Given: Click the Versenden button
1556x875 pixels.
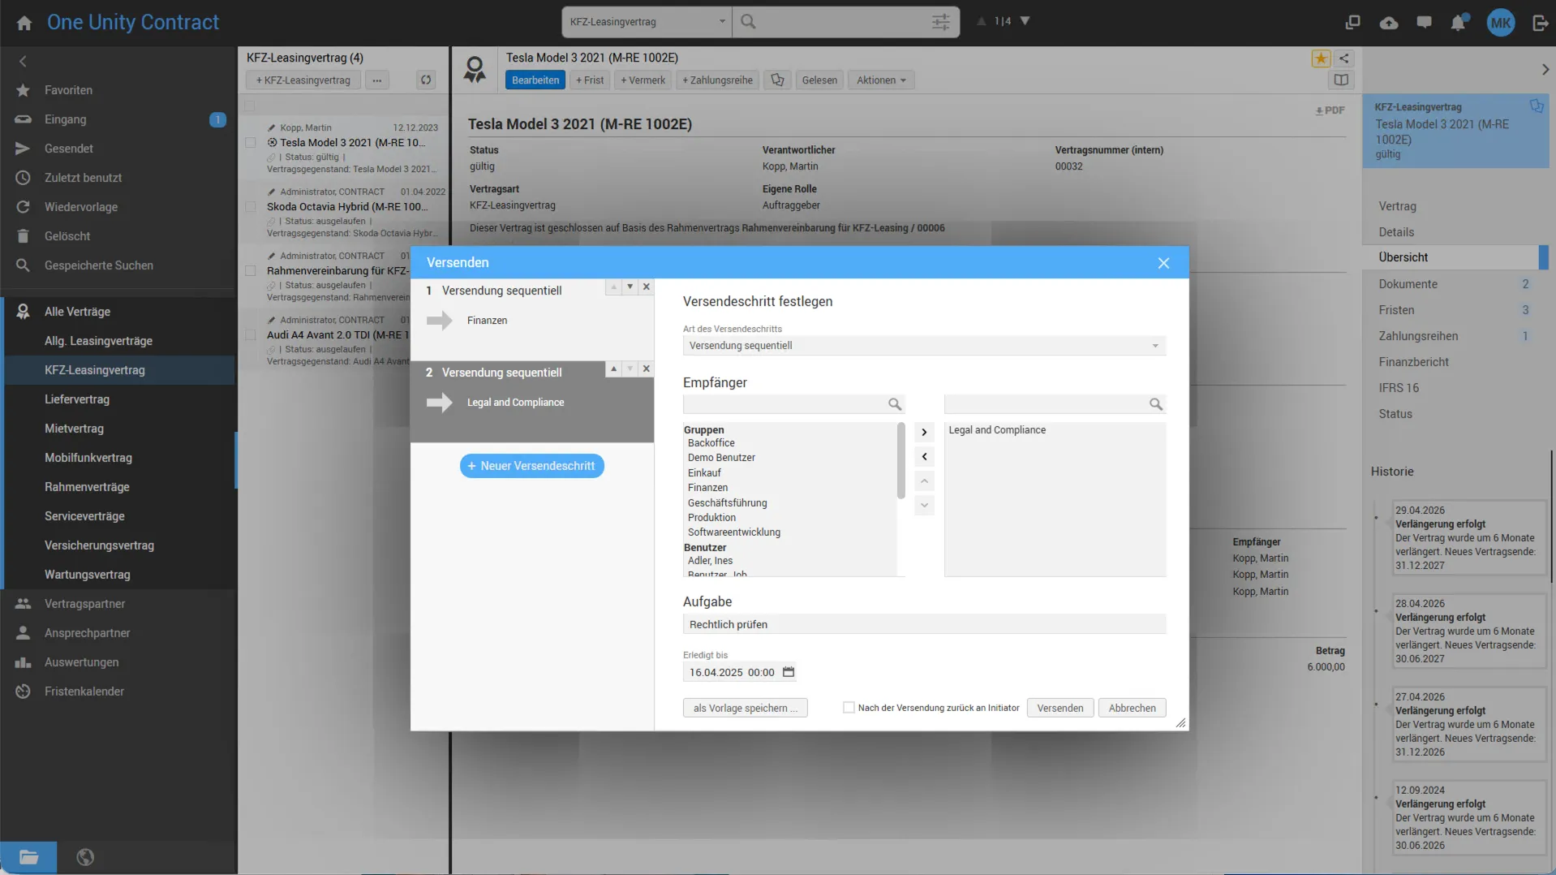Looking at the screenshot, I should (x=1060, y=708).
